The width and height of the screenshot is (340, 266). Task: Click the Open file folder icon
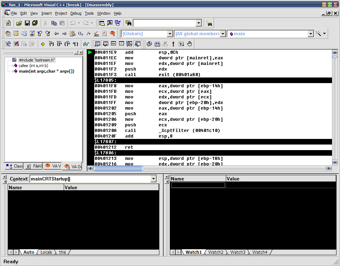[19, 23]
